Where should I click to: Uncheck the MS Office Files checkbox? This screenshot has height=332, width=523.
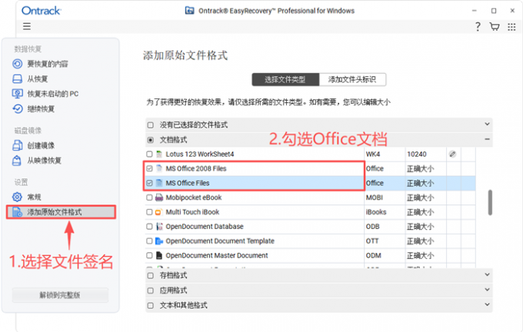point(149,183)
